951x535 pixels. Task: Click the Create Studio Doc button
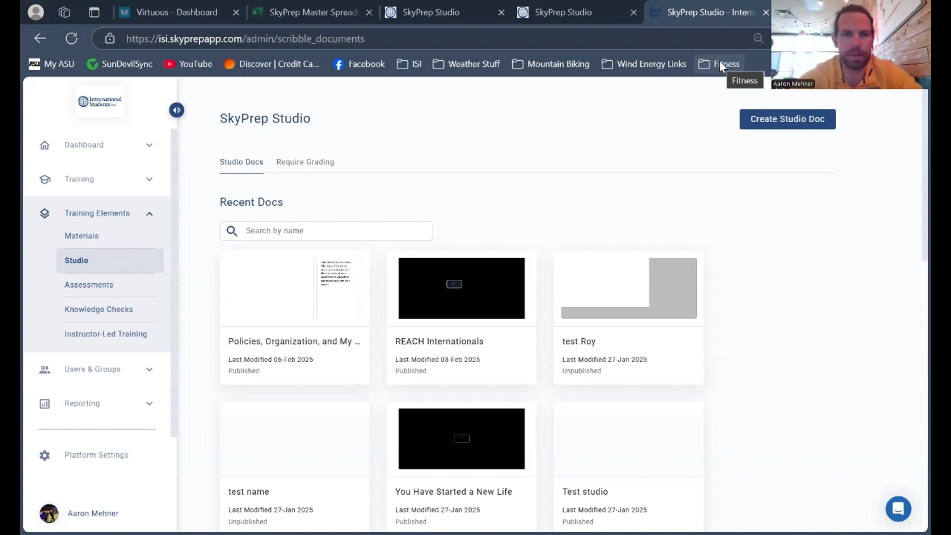pos(787,119)
